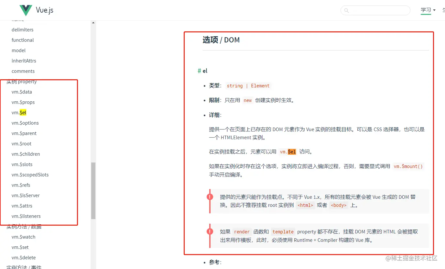
Task: Focus the search input field
Action: pyautogui.click(x=375, y=10)
